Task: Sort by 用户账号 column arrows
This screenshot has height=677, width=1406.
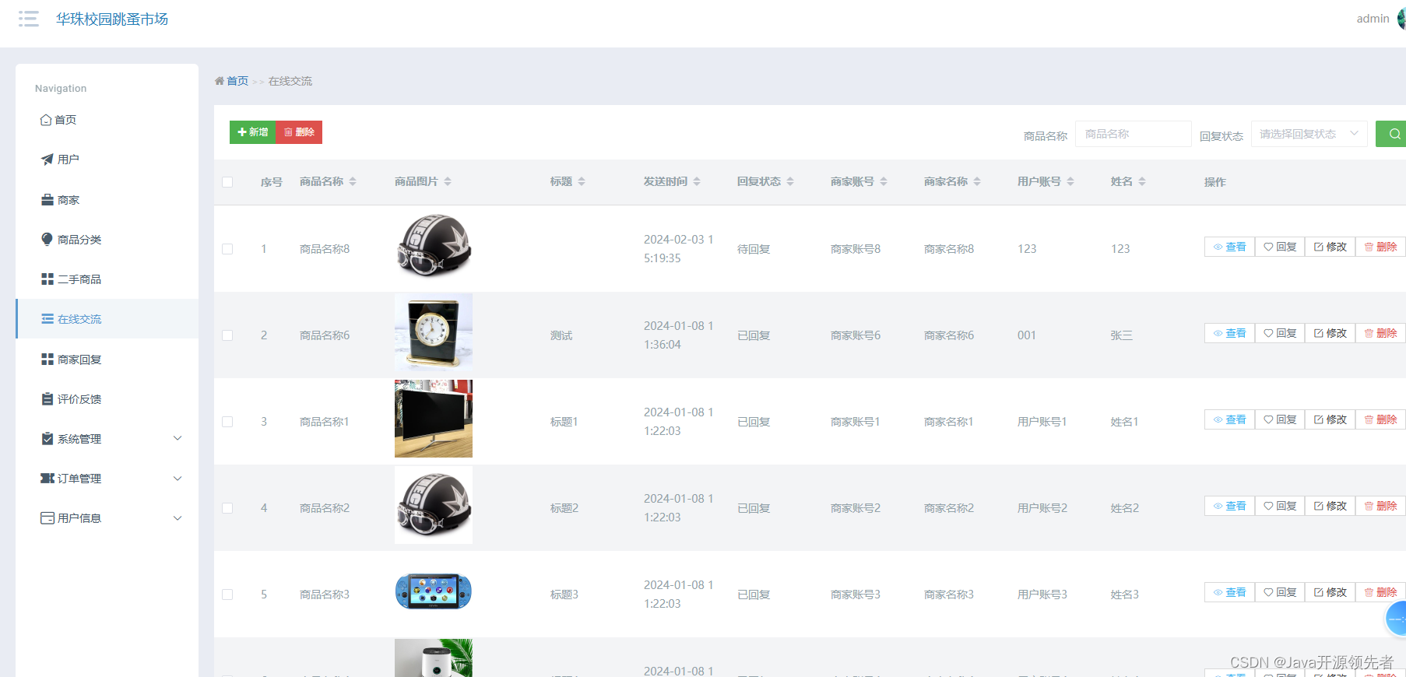Action: pos(1070,181)
